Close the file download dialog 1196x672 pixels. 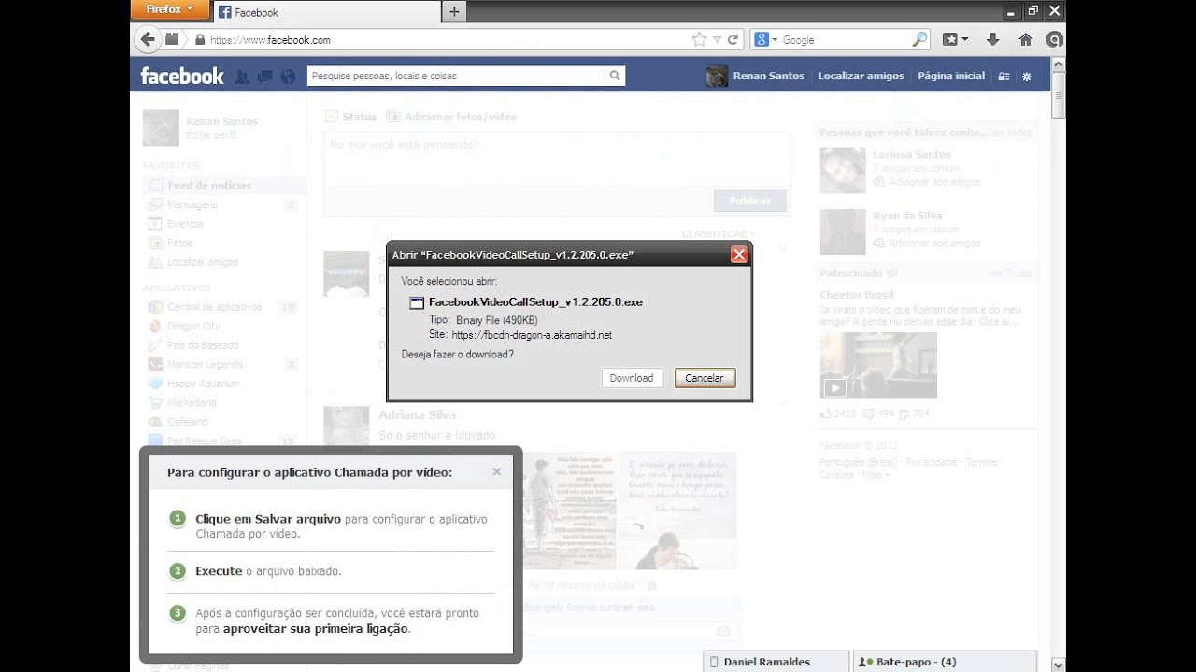point(738,254)
